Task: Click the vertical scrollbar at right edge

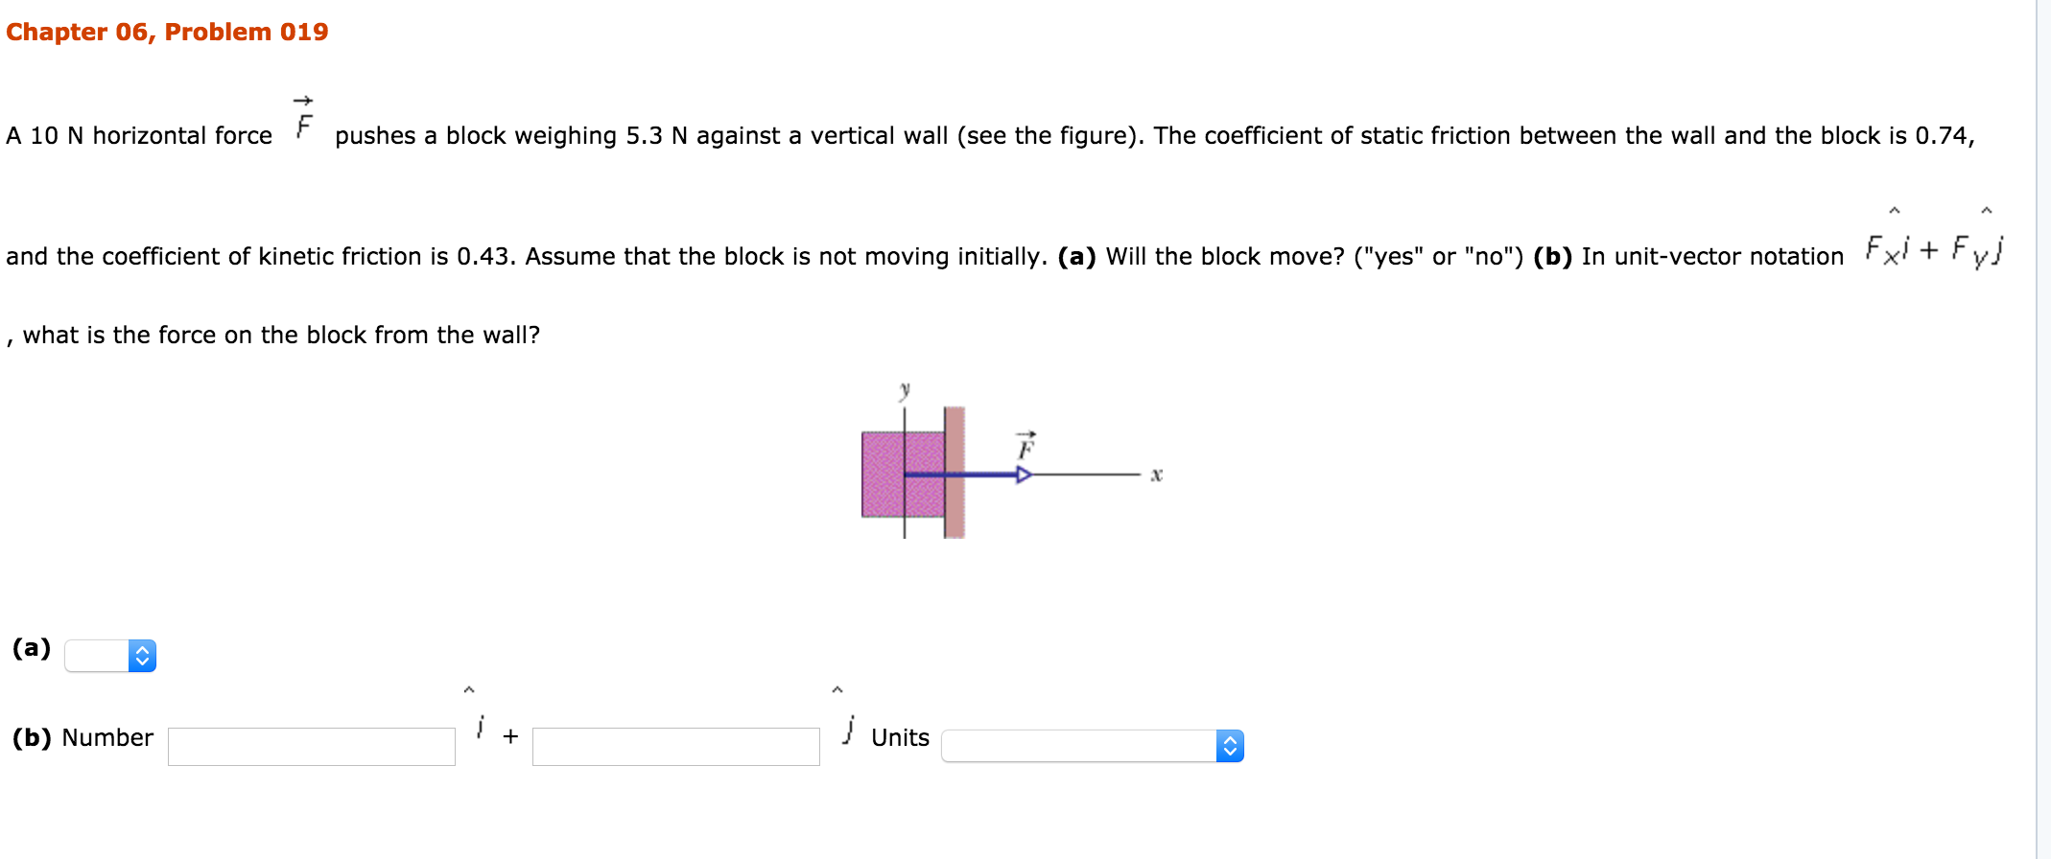Action: click(2043, 429)
